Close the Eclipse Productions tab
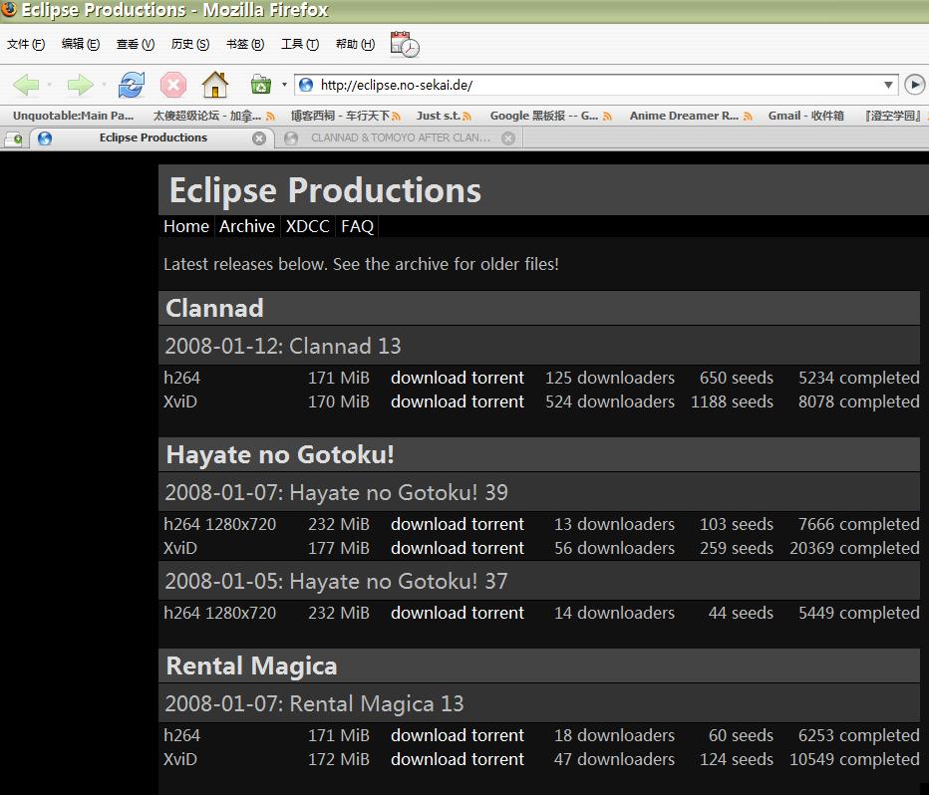Screen dimensions: 929x795 click(259, 137)
